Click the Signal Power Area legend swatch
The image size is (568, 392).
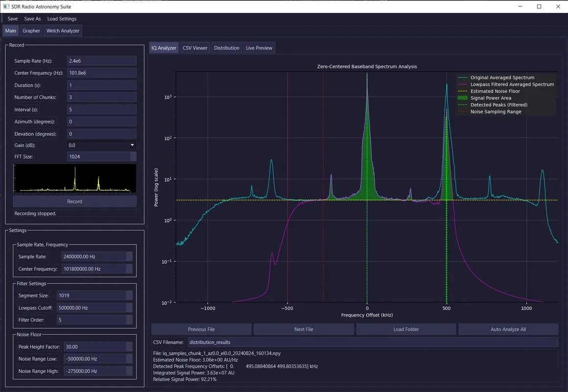(463, 98)
